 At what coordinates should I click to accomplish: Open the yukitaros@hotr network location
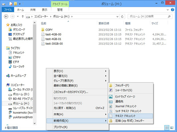(x=23, y=117)
